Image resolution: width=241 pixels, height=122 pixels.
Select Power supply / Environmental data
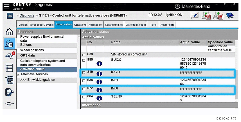coord(47,39)
